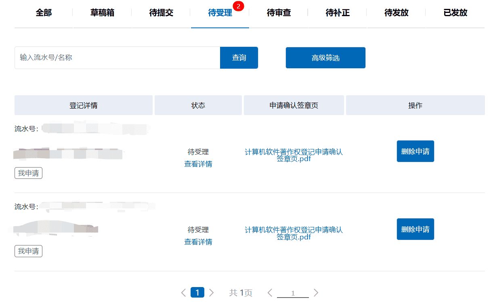
Task: Click the right arrow beside the page number box
Action: (316, 292)
